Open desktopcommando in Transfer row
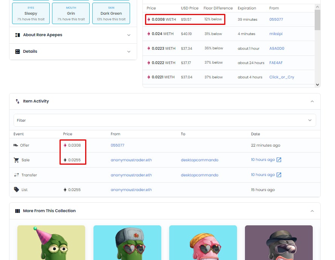335x260 pixels. (200, 175)
